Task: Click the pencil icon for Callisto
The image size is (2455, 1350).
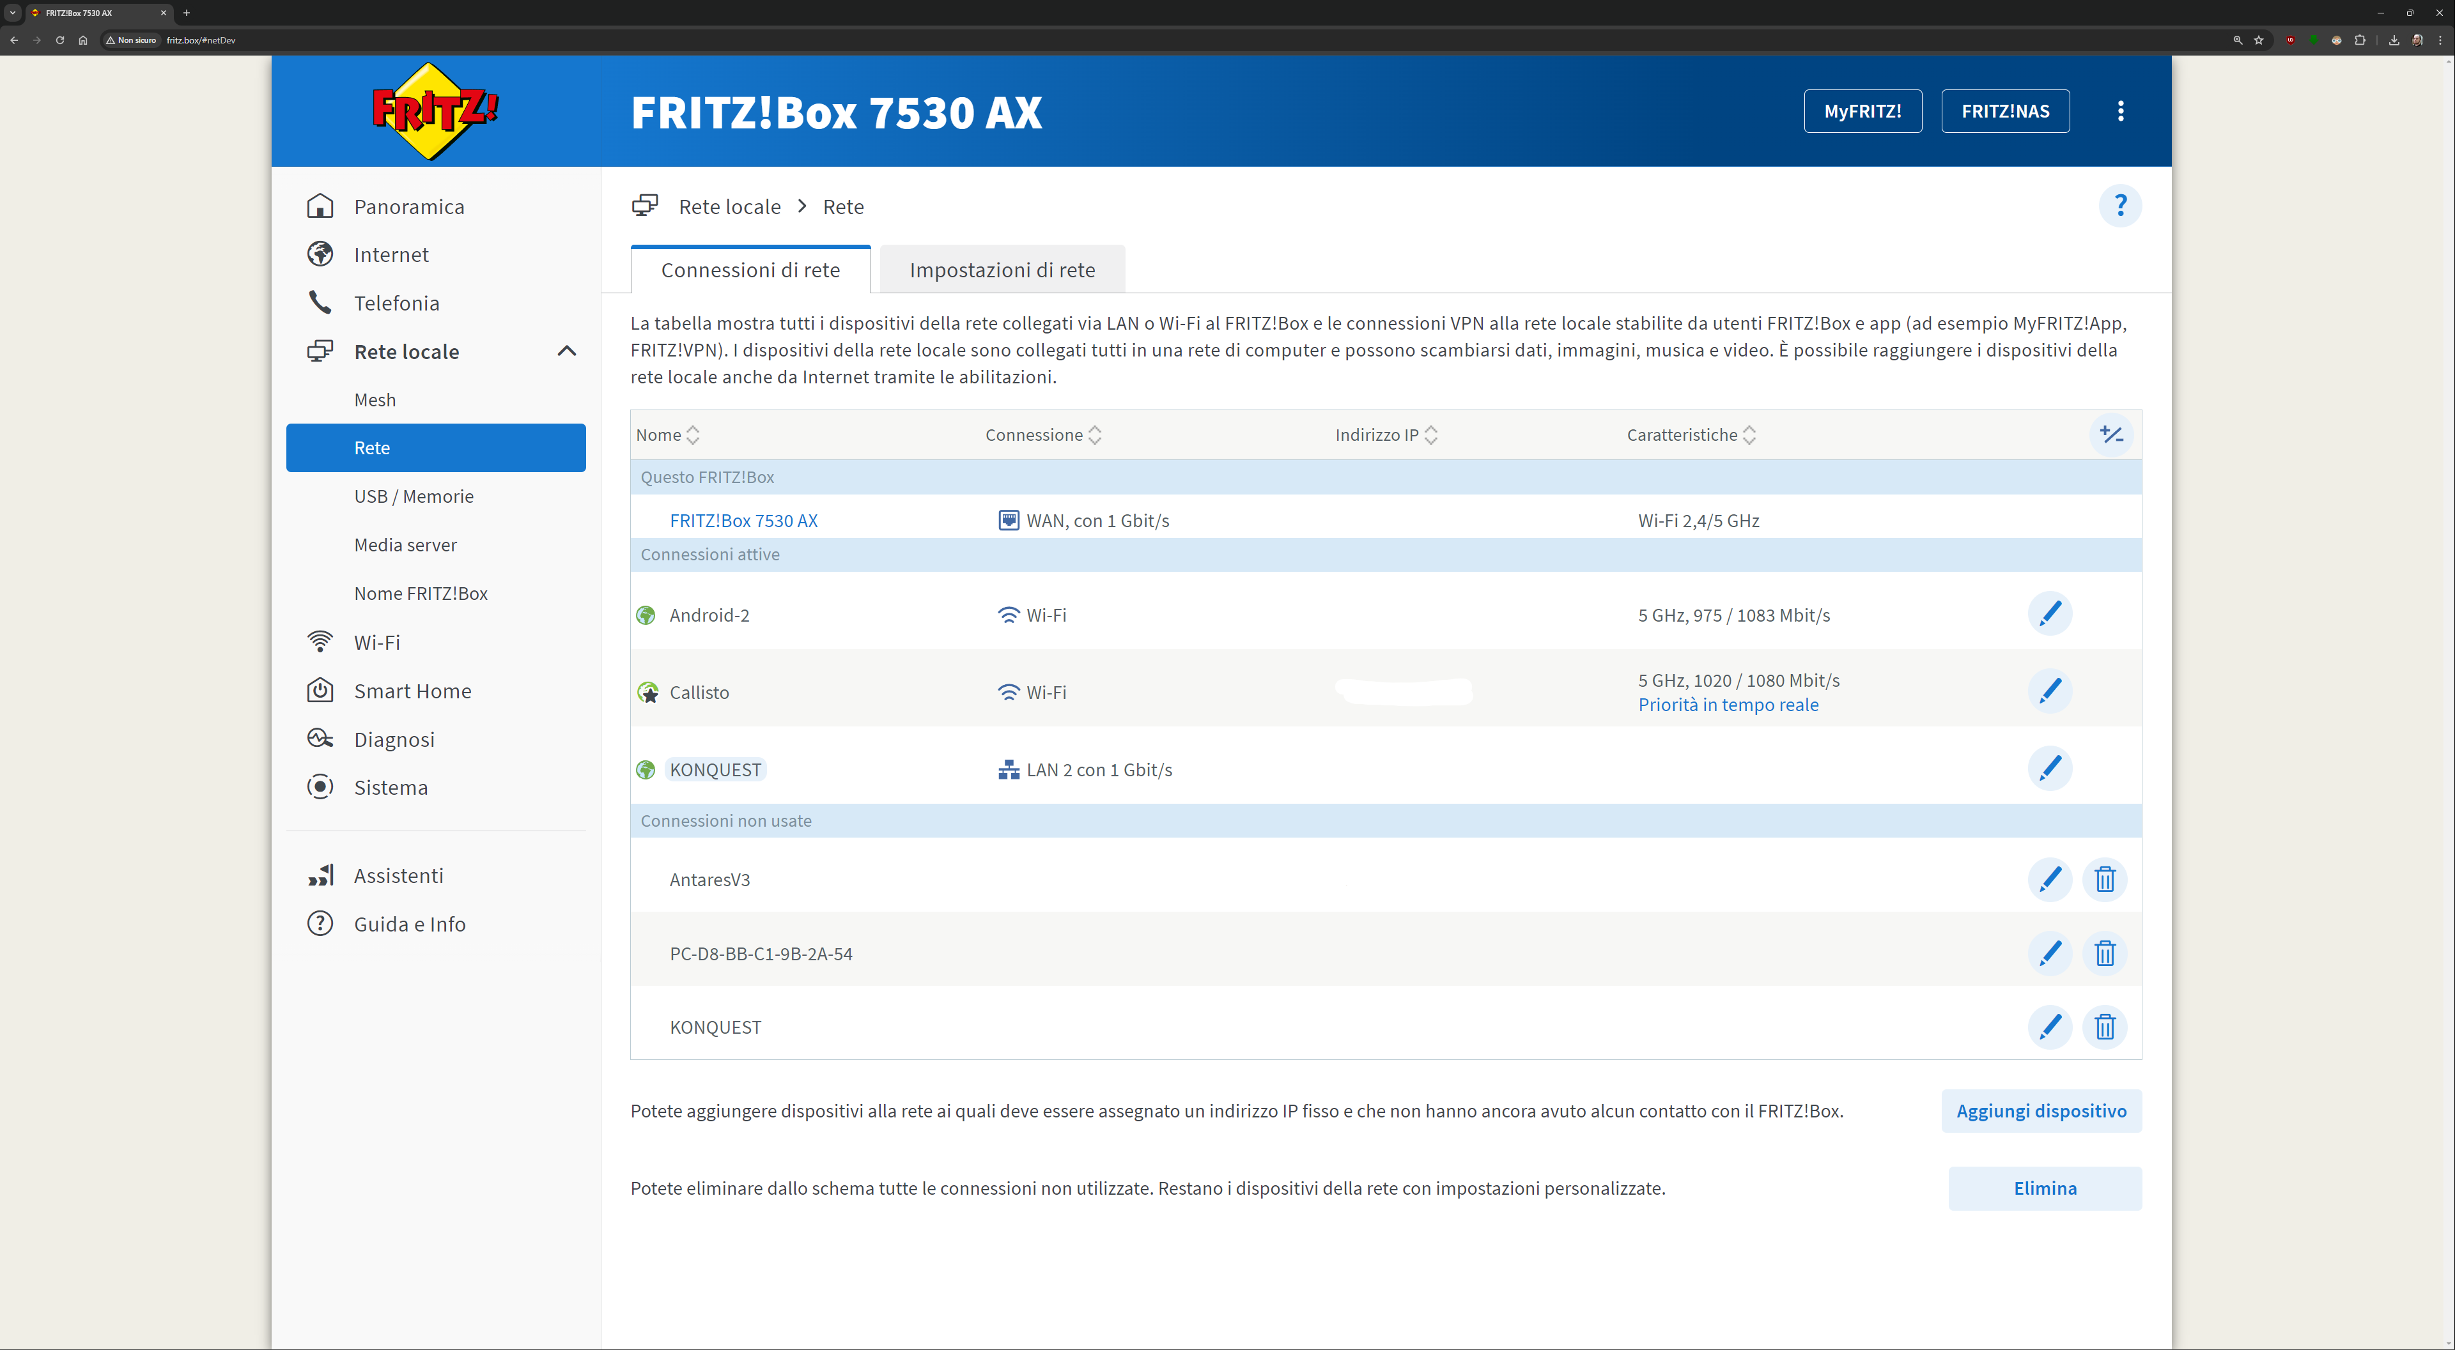Action: (x=2049, y=691)
